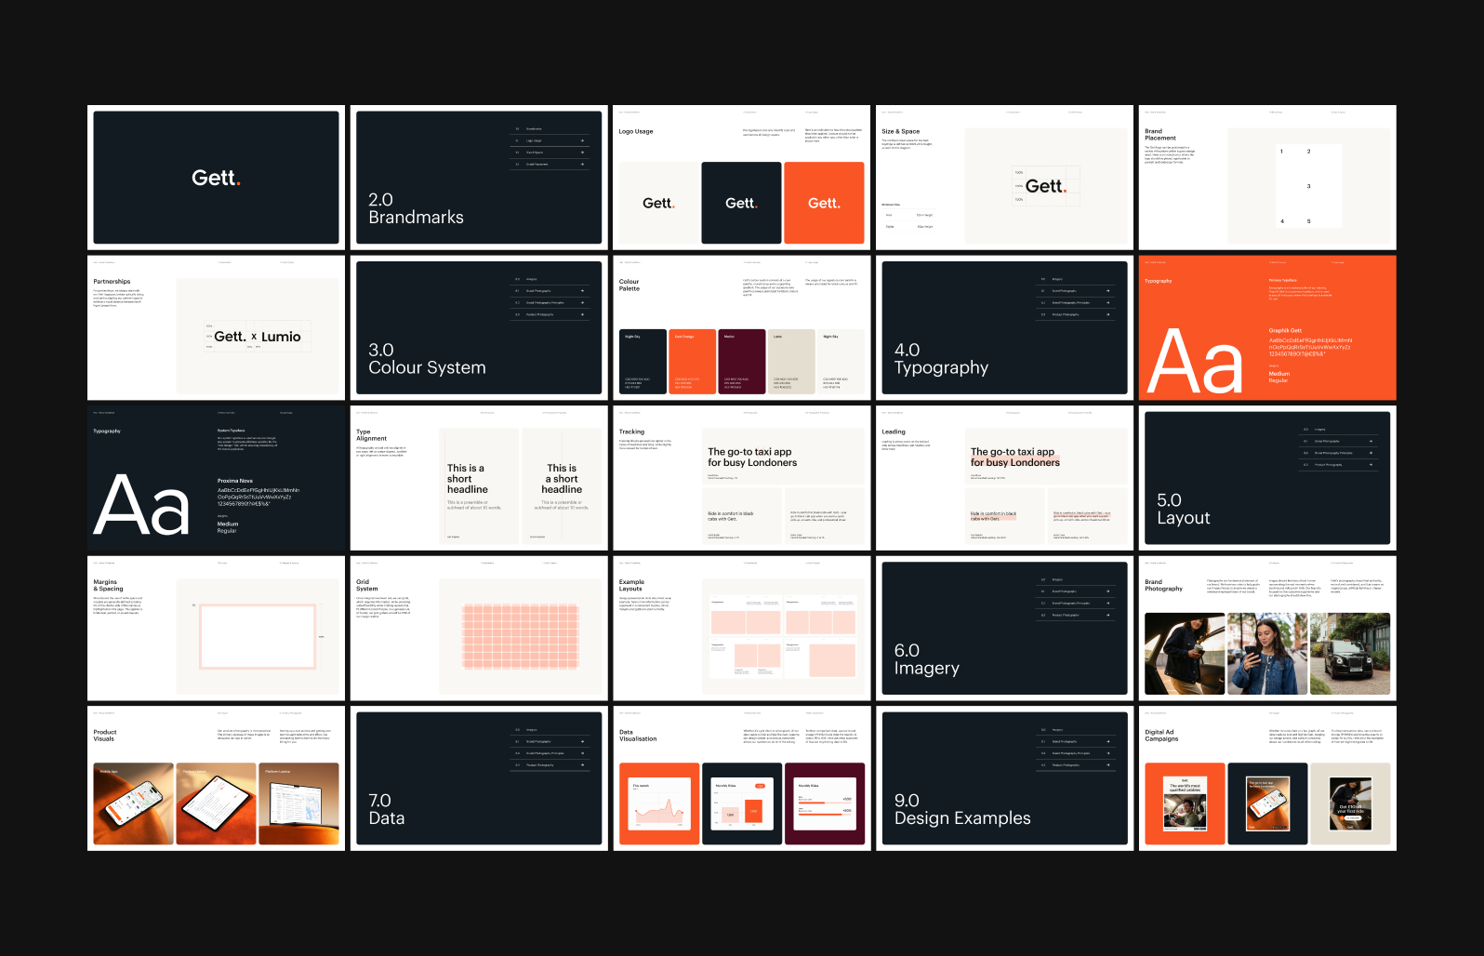Select the off-white colour swatch in Colour Palette
Viewport: 1484px width, 956px height.
tap(841, 361)
